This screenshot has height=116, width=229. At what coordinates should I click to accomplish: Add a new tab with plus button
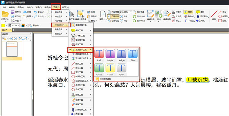tap(13, 30)
